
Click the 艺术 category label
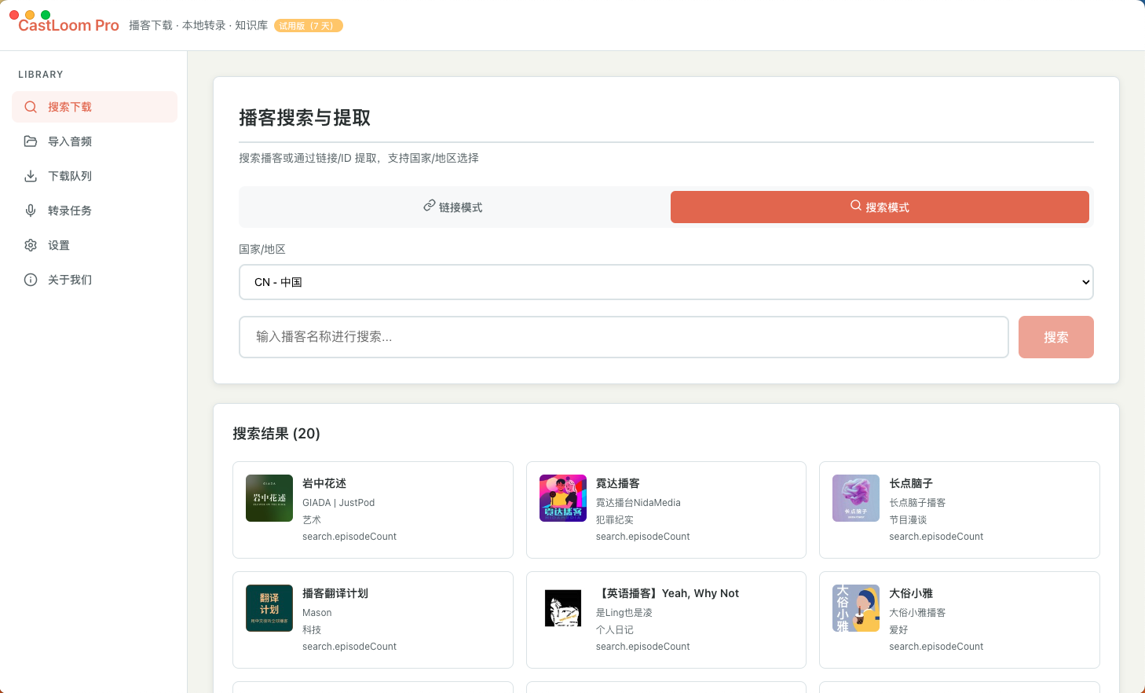point(312,520)
